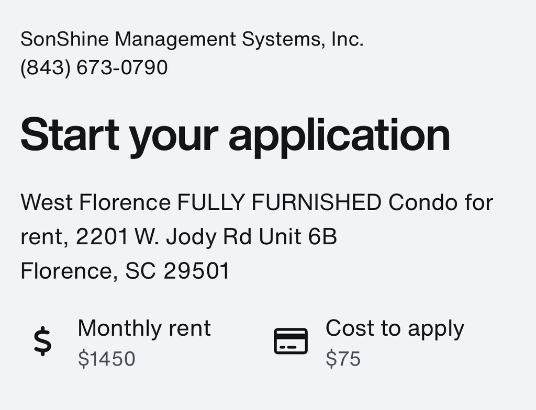
Task: Click the $1450 rent amount
Action: [107, 359]
